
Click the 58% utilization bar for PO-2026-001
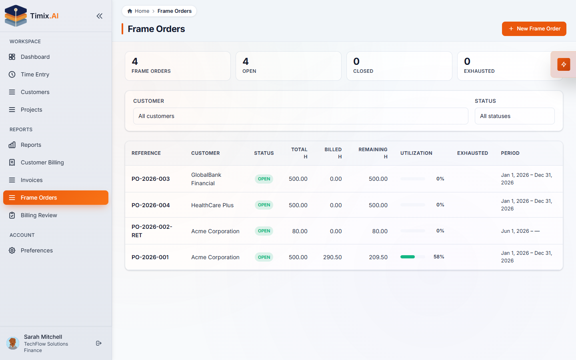413,257
